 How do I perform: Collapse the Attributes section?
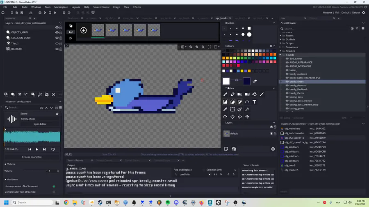(x=5, y=179)
